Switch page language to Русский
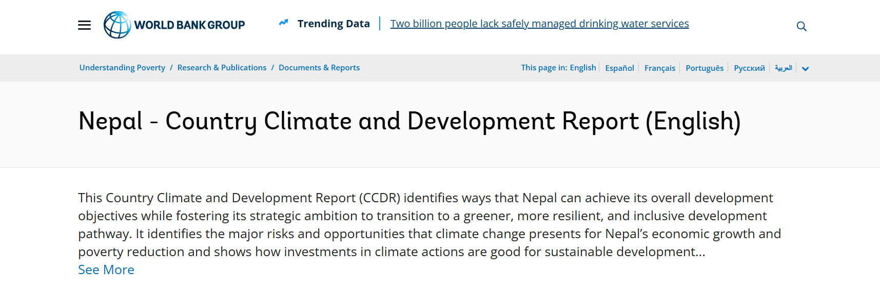880x289 pixels. (749, 68)
